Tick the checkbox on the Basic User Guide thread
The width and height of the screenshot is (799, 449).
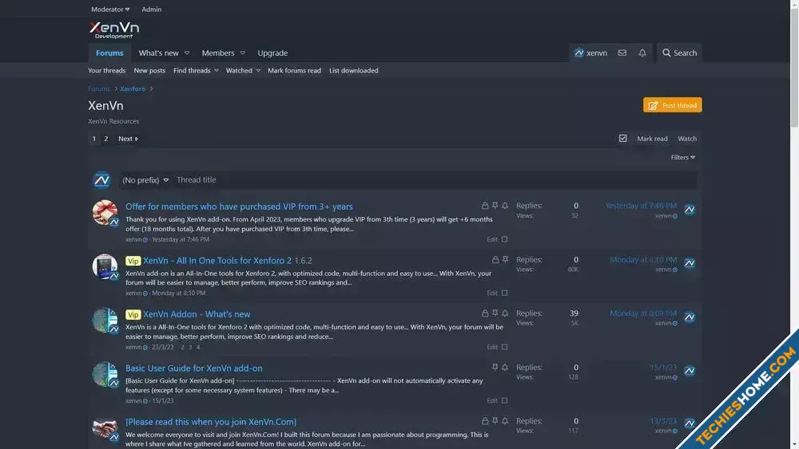click(504, 400)
